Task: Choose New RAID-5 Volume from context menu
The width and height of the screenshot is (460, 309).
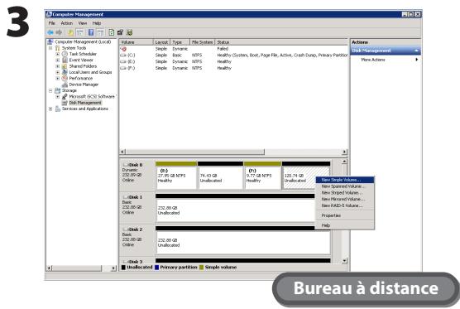Action: click(x=345, y=205)
